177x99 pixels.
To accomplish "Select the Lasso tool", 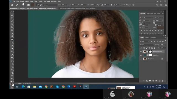I will tap(12, 21).
